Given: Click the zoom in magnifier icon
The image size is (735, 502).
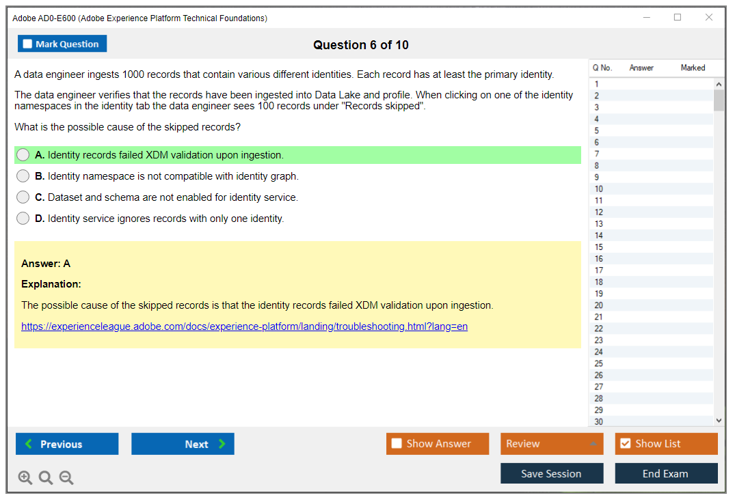Looking at the screenshot, I should (25, 477).
